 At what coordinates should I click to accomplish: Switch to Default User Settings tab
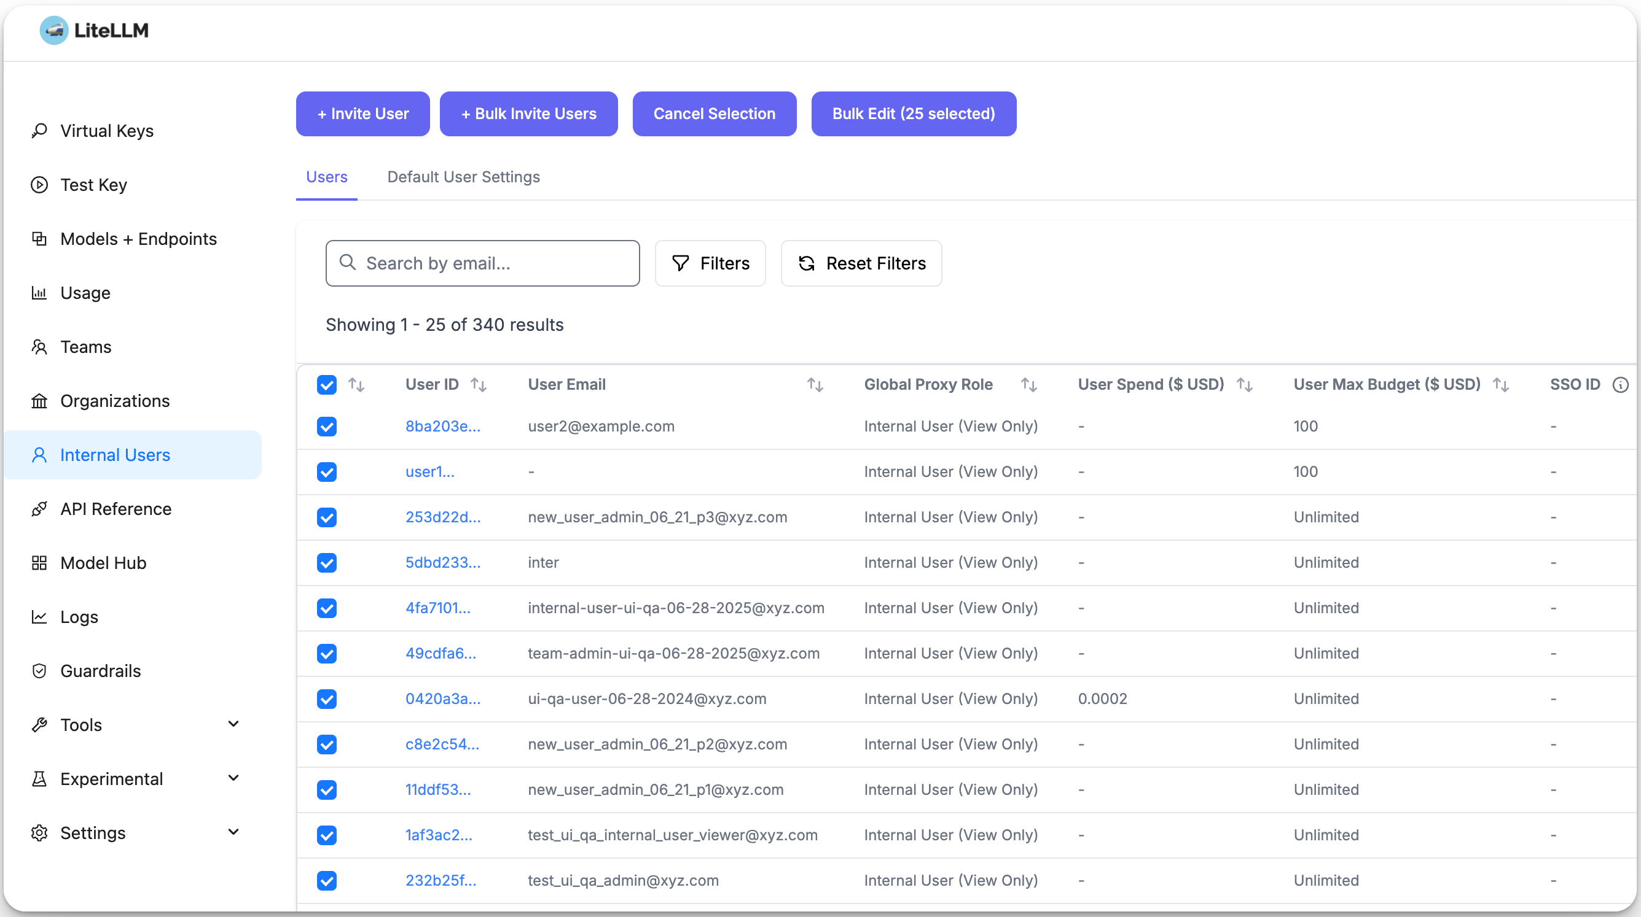click(463, 177)
